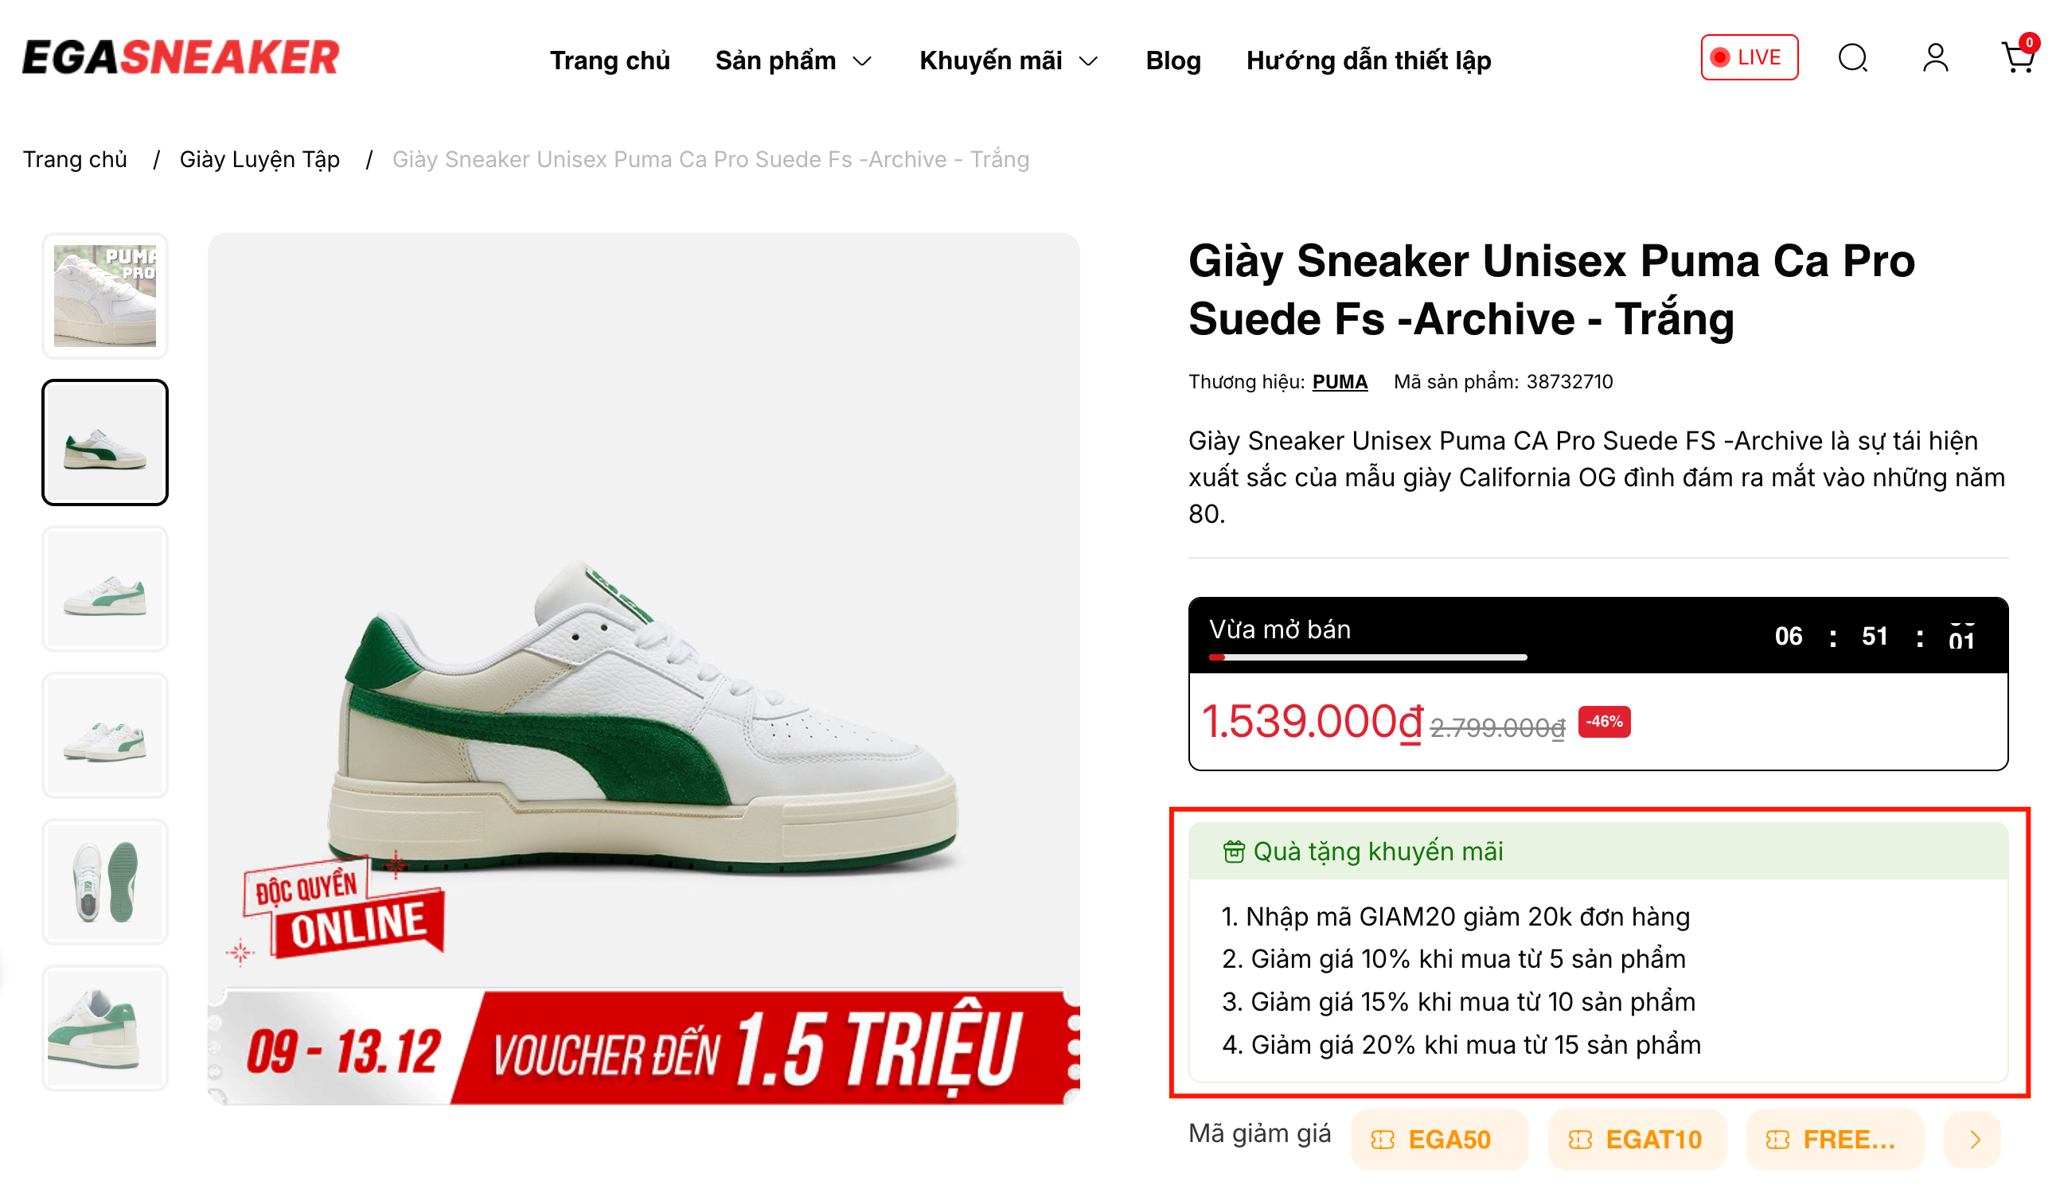Click the gift icon beside Quà tặng khuyến mãi
Image resolution: width=2060 pixels, height=1189 pixels.
[x=1233, y=851]
